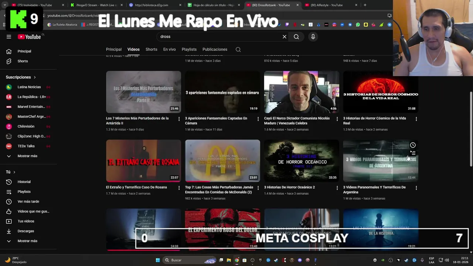Open the Telegram bookmark icon
The width and height of the screenshot is (473, 266).
tap(389, 25)
